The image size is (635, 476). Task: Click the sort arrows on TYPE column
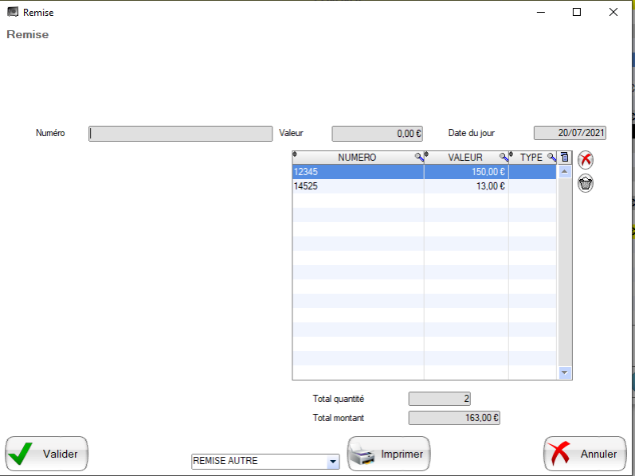[x=512, y=154]
